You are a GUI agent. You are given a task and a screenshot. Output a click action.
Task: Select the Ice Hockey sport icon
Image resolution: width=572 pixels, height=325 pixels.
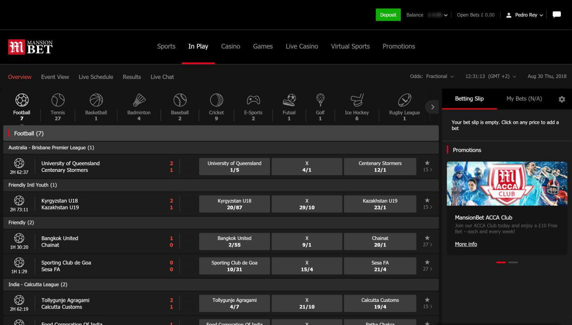click(357, 100)
